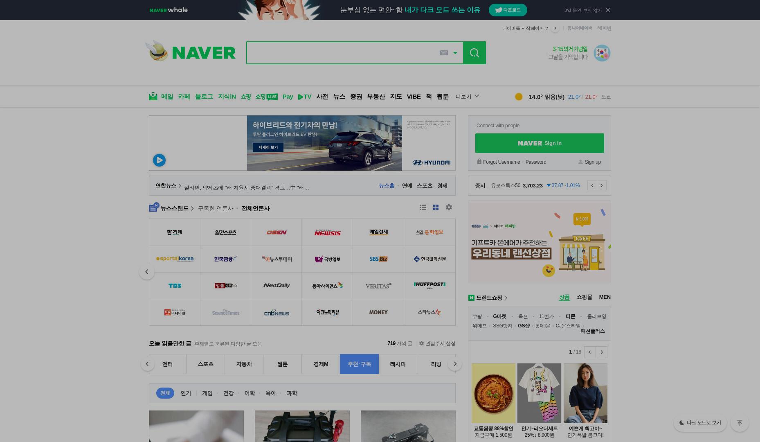
Task: Go to next shopping page arrow
Action: click(602, 352)
